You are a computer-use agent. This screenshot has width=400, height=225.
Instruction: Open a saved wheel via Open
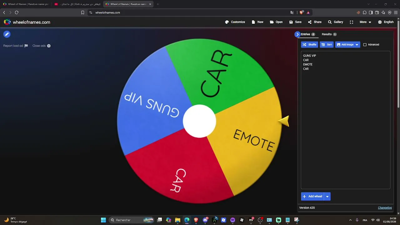(x=276, y=22)
